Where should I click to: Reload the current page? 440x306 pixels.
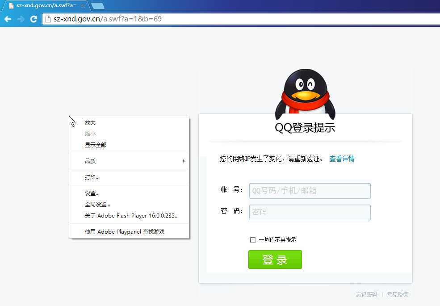coord(34,19)
